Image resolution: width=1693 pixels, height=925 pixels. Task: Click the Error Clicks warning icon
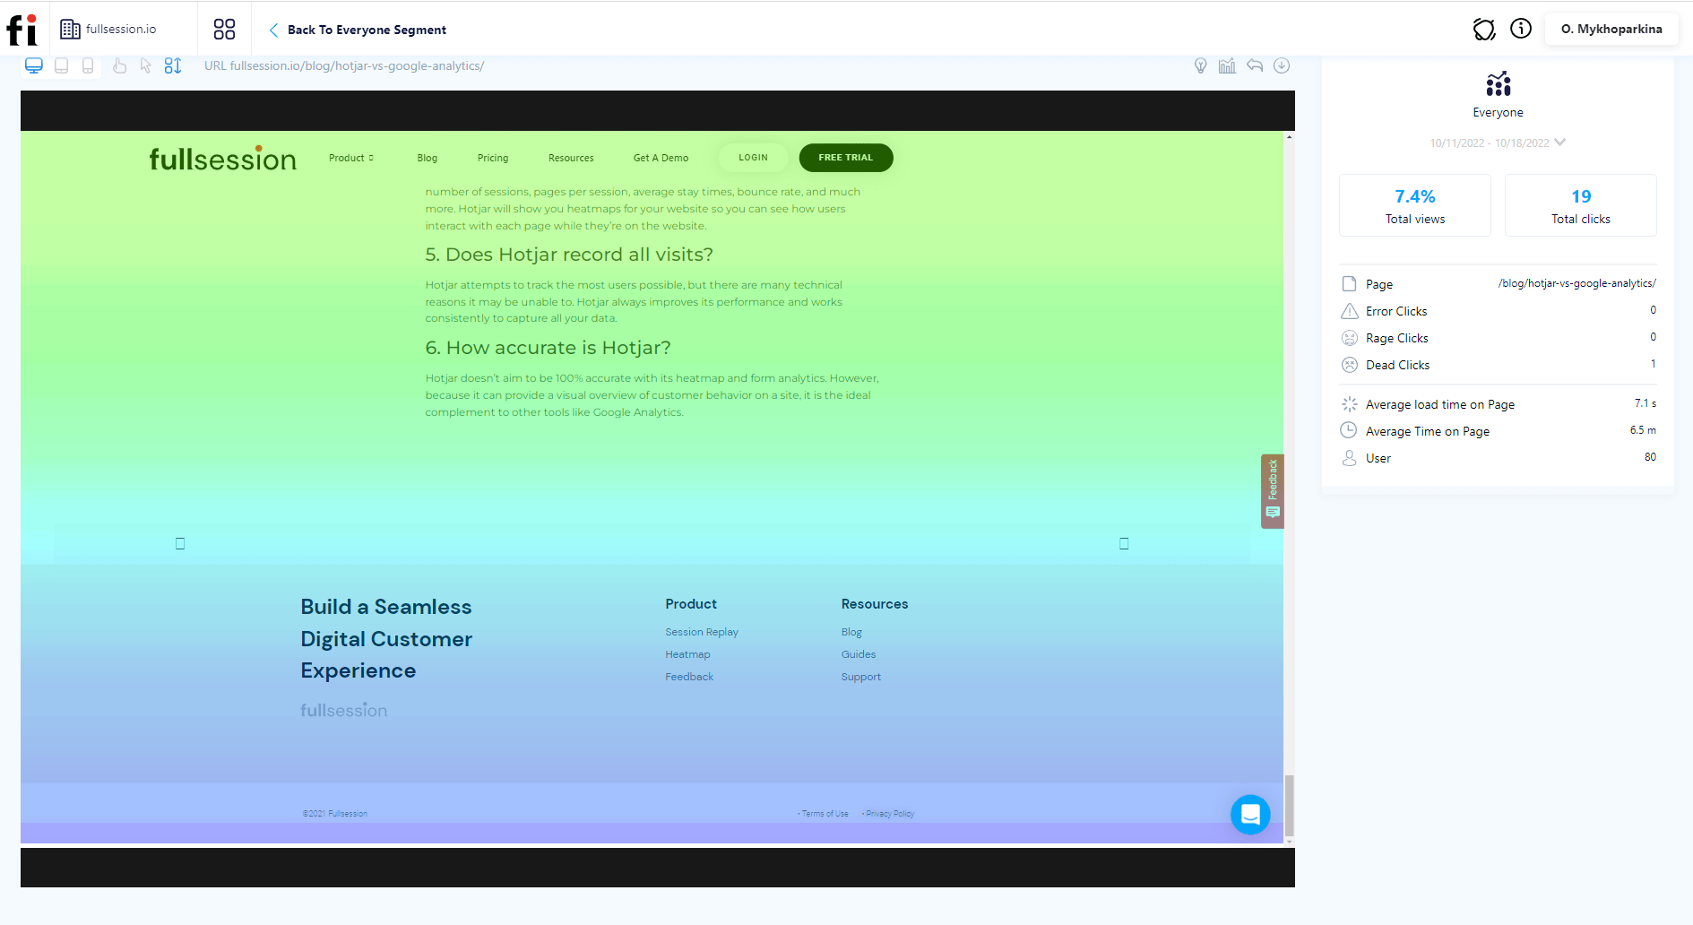(x=1350, y=311)
